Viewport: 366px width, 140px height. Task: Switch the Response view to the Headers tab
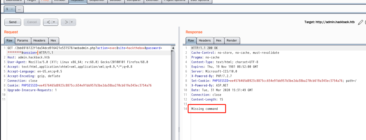click(205, 41)
